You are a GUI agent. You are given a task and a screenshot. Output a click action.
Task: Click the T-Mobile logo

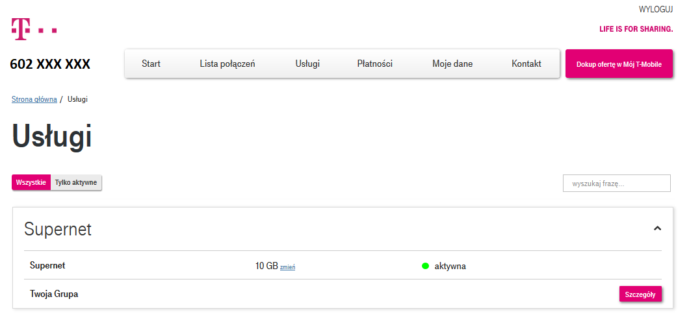click(34, 29)
